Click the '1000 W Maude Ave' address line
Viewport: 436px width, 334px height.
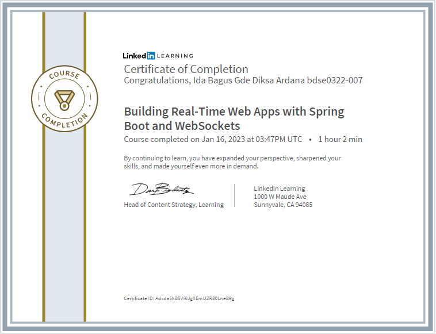point(280,197)
